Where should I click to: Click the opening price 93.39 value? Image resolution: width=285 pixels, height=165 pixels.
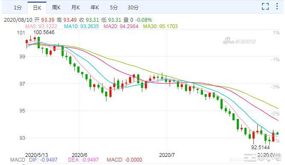pos(47,20)
